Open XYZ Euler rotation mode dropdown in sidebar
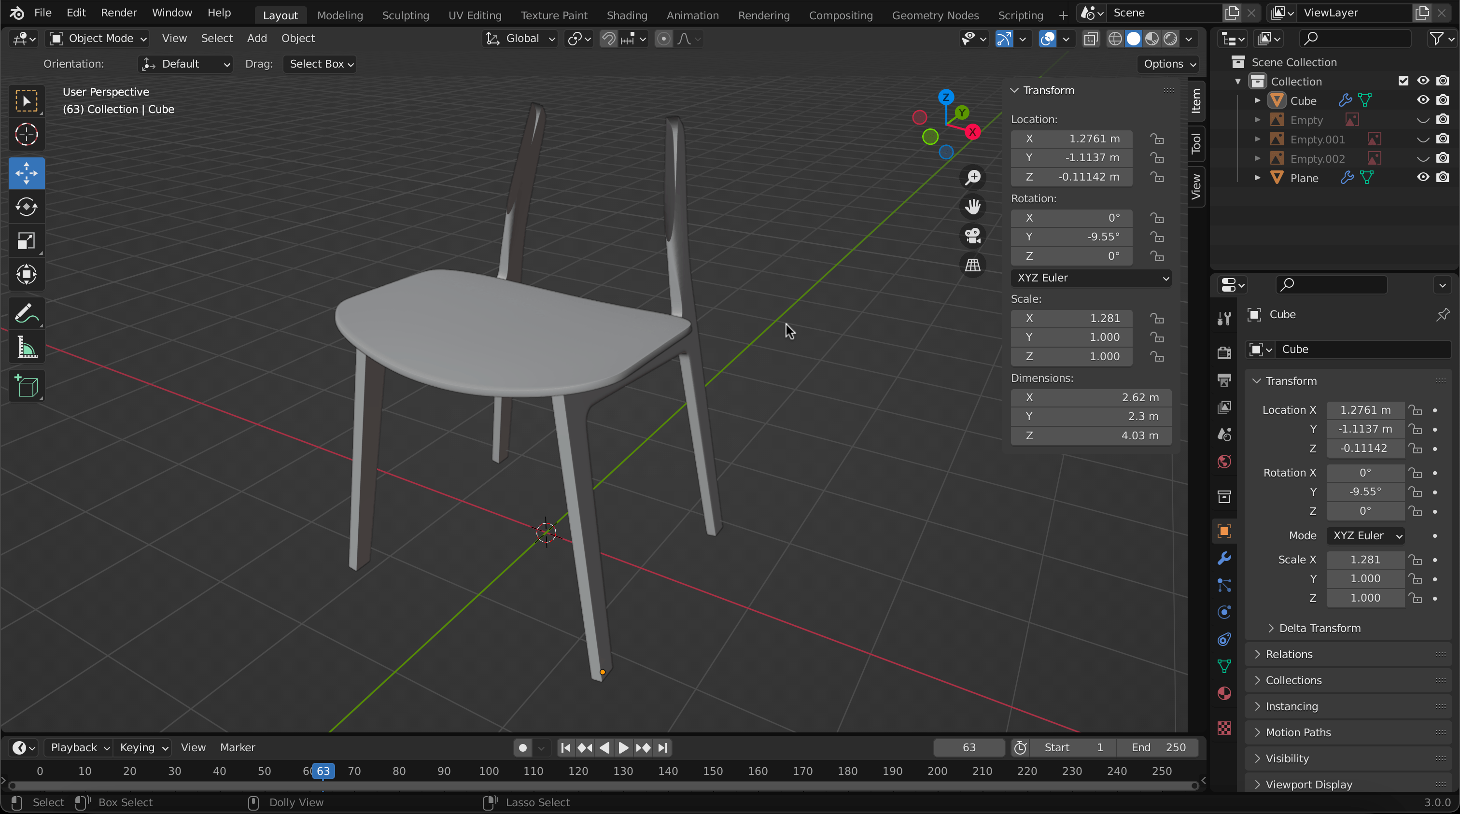 tap(1091, 278)
